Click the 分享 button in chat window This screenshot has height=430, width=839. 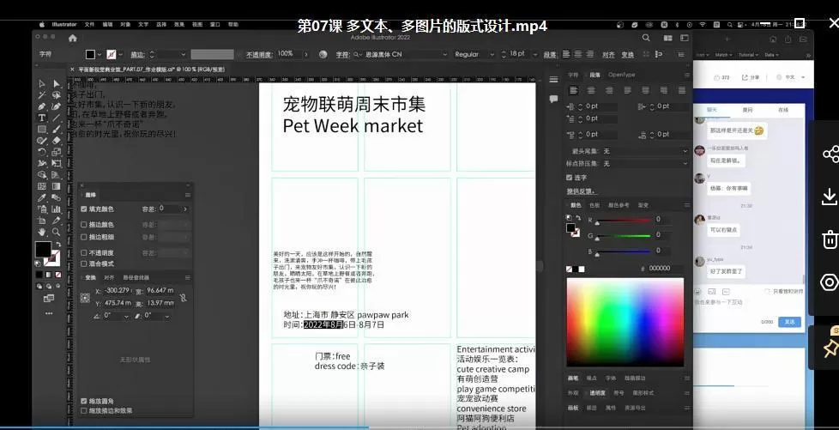(x=751, y=77)
